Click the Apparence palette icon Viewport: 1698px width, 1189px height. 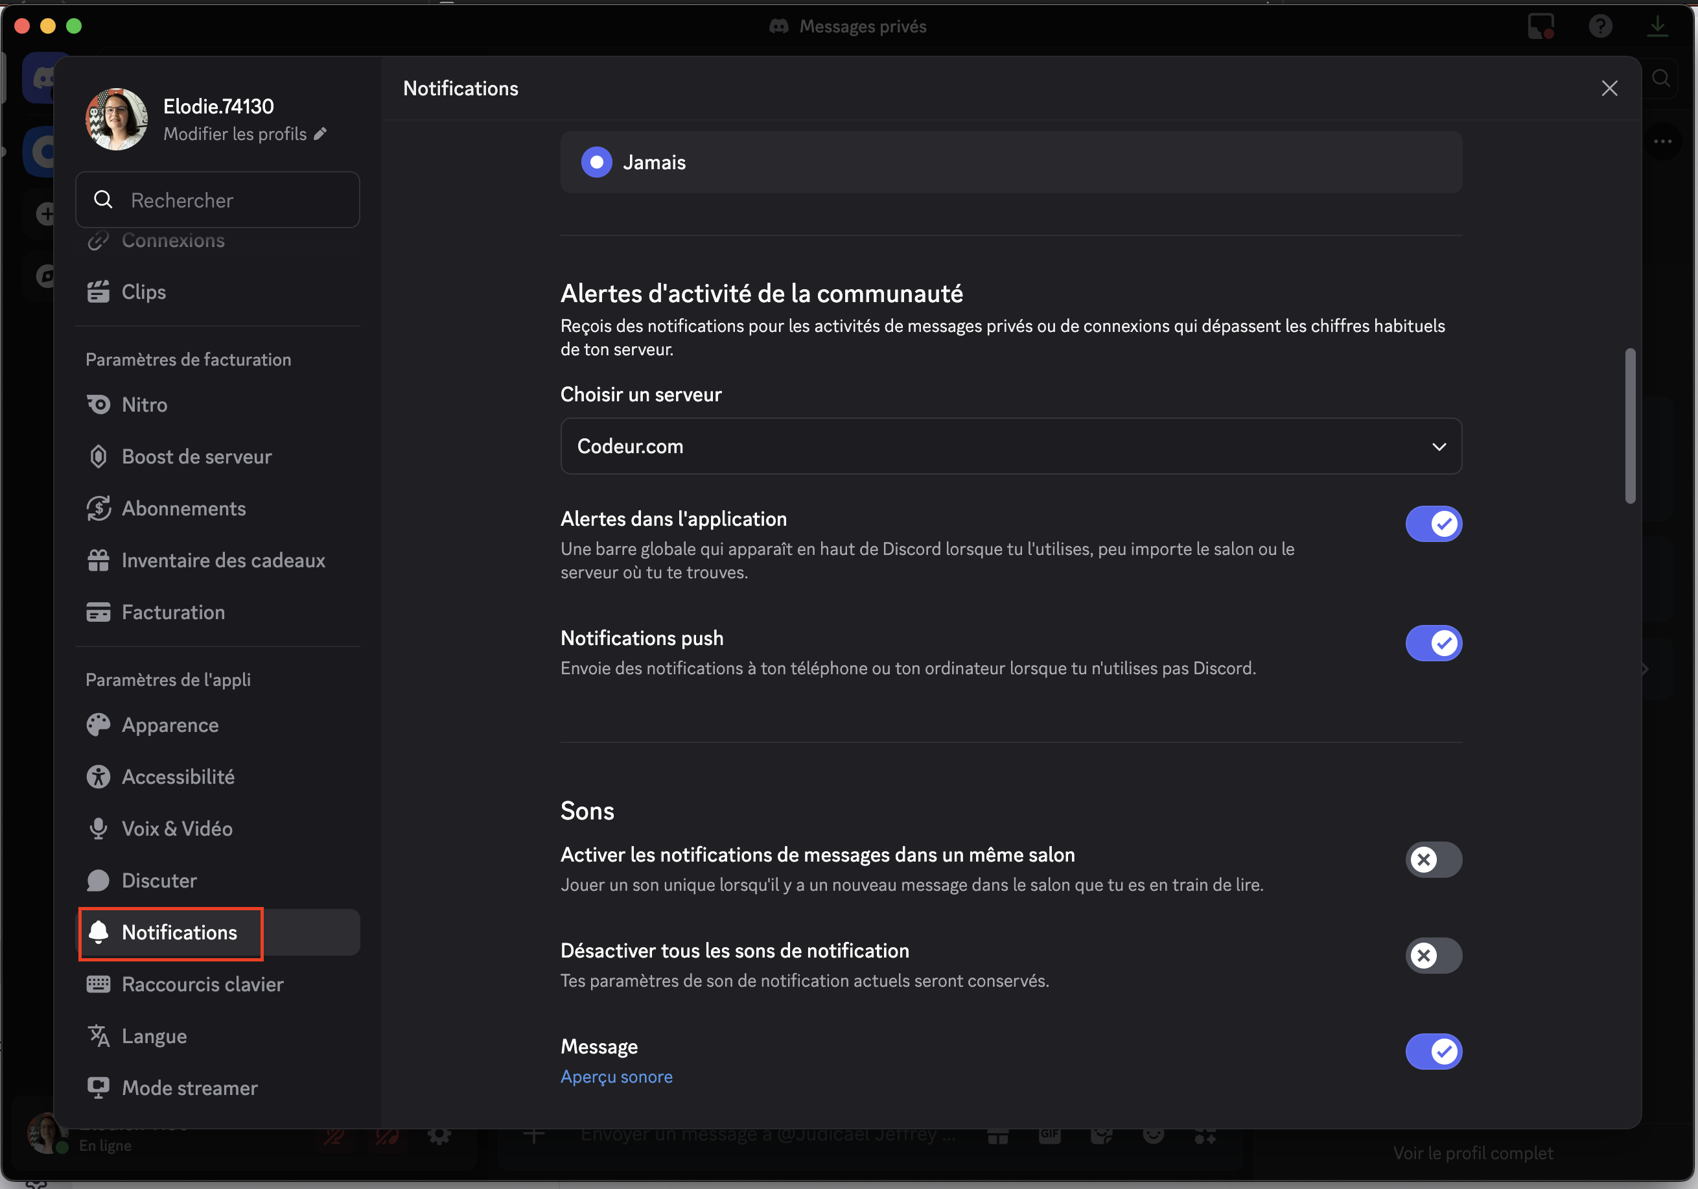point(99,725)
